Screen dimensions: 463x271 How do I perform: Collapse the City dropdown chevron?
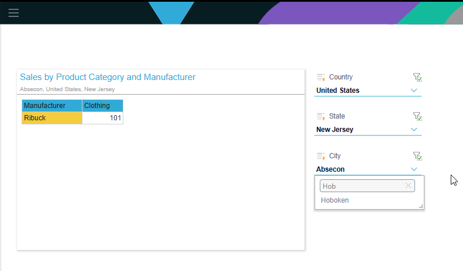click(x=414, y=169)
